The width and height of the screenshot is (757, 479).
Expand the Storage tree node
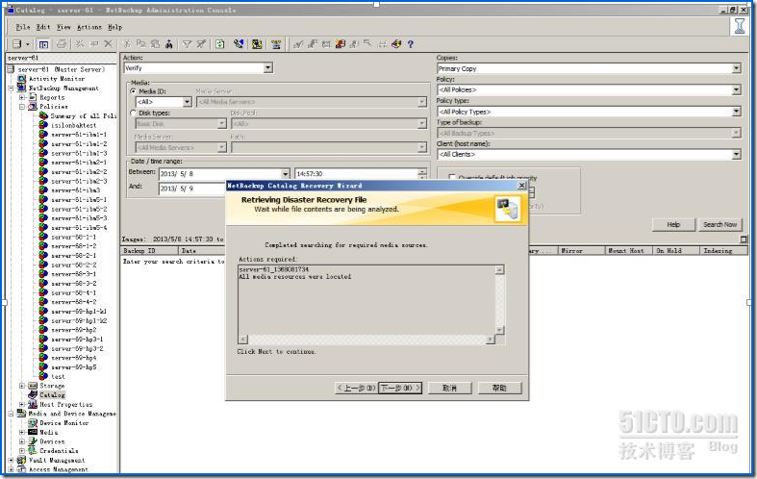pos(22,386)
